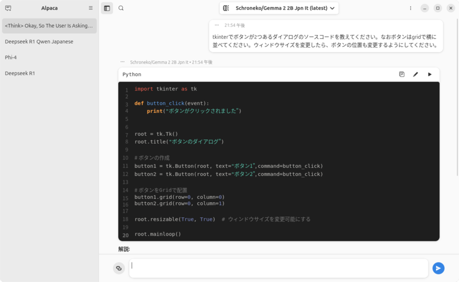Open the vertical dots main menu
459x282 pixels.
pyautogui.click(x=410, y=8)
